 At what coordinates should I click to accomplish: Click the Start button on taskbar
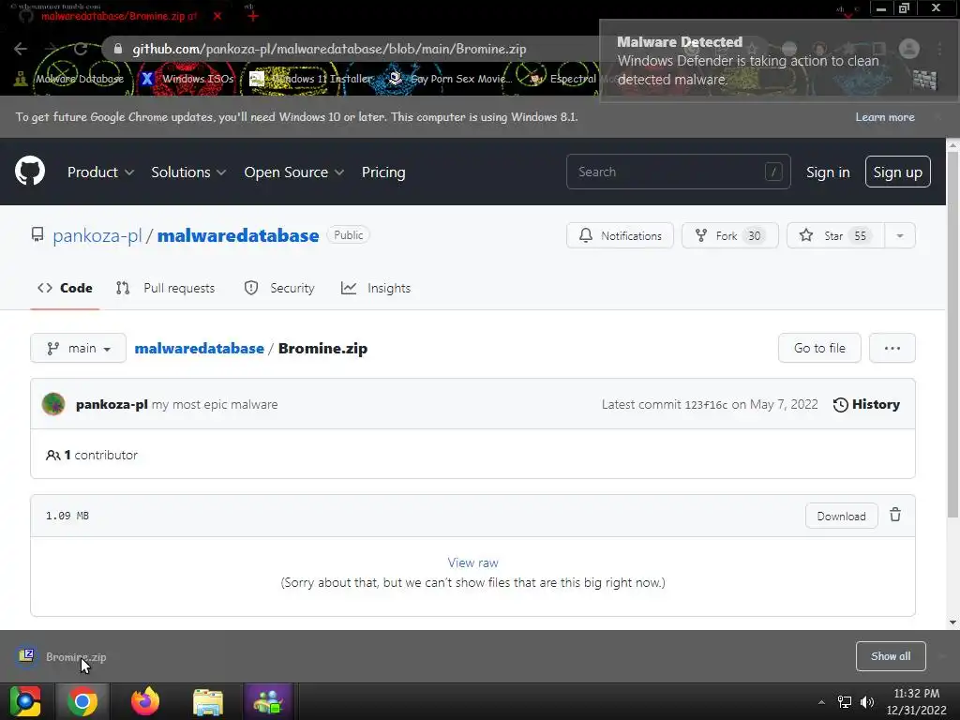click(25, 701)
